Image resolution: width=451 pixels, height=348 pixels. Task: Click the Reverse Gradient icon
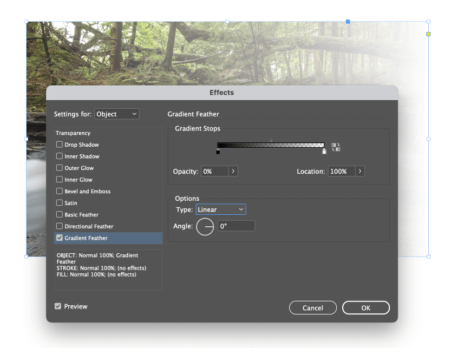pos(336,147)
